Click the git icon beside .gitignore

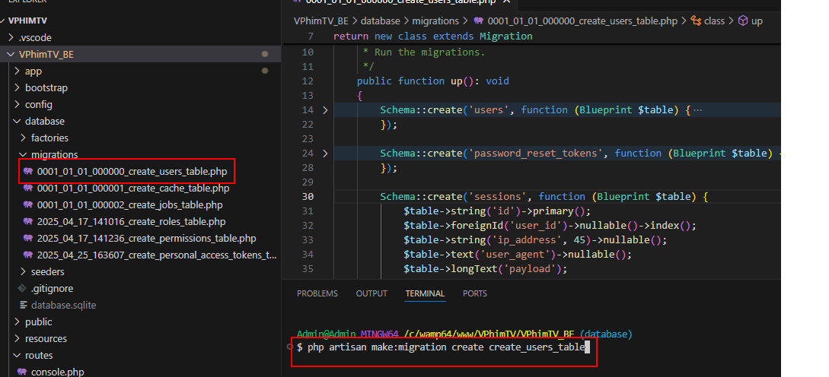click(x=22, y=288)
